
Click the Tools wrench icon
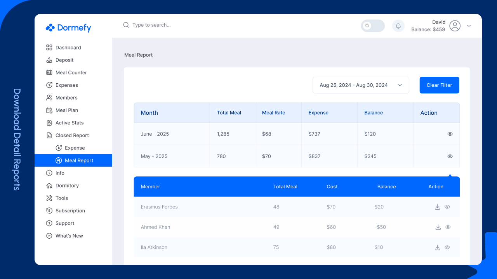click(49, 198)
